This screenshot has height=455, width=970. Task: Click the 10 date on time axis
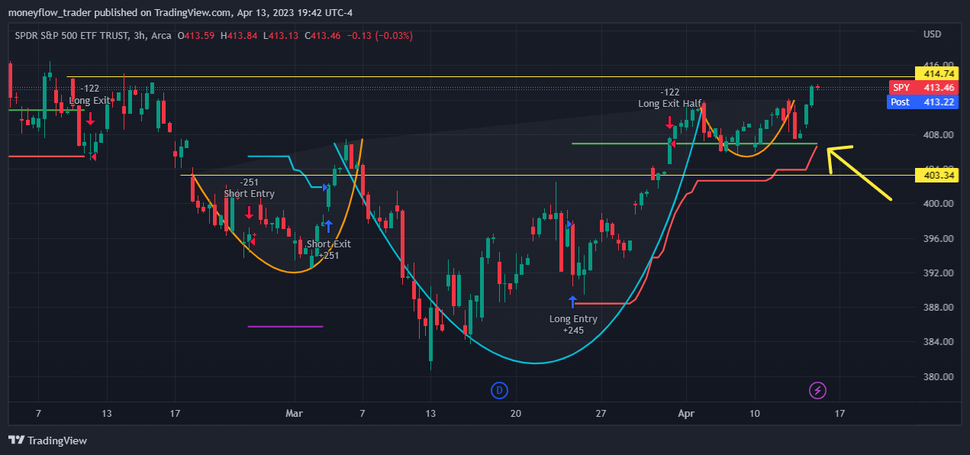pos(755,413)
